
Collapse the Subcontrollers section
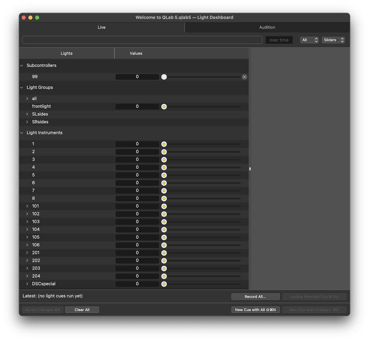[21, 66]
